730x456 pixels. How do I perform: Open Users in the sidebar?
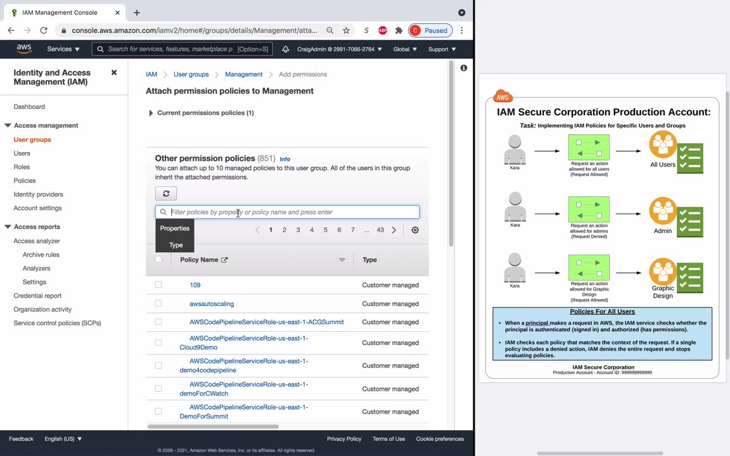click(22, 153)
